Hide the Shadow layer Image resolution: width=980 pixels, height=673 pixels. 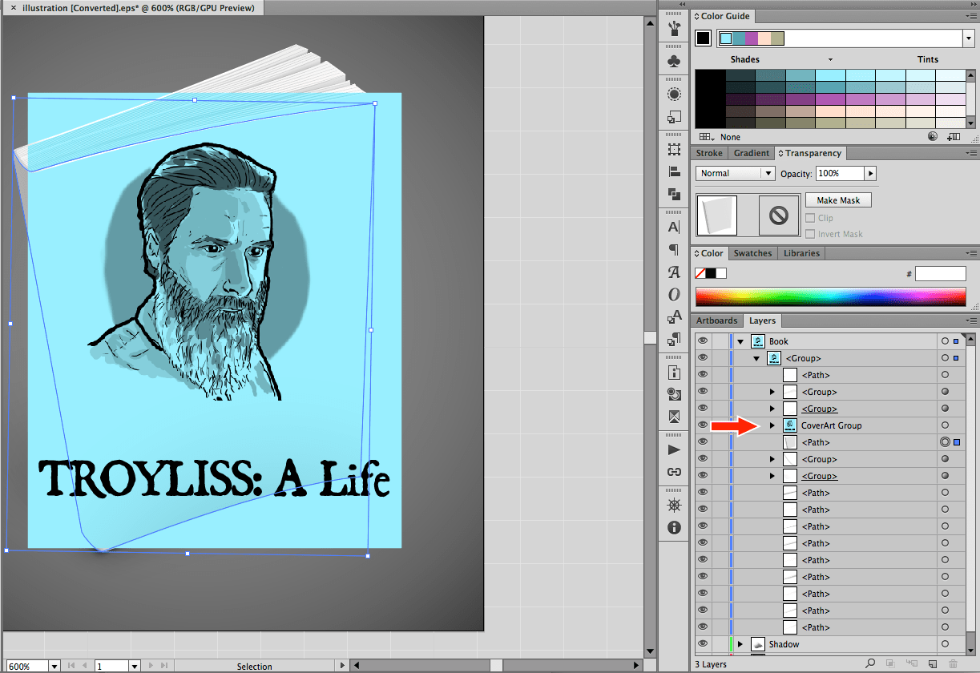click(703, 644)
